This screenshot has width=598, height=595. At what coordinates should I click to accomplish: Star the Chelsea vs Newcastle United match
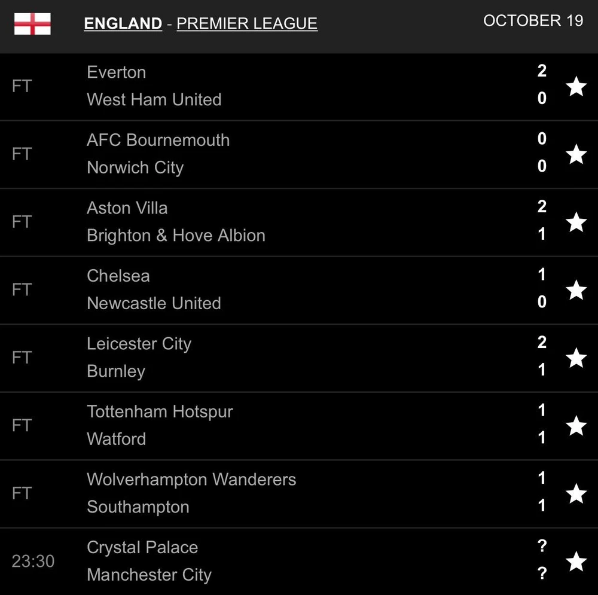click(576, 290)
